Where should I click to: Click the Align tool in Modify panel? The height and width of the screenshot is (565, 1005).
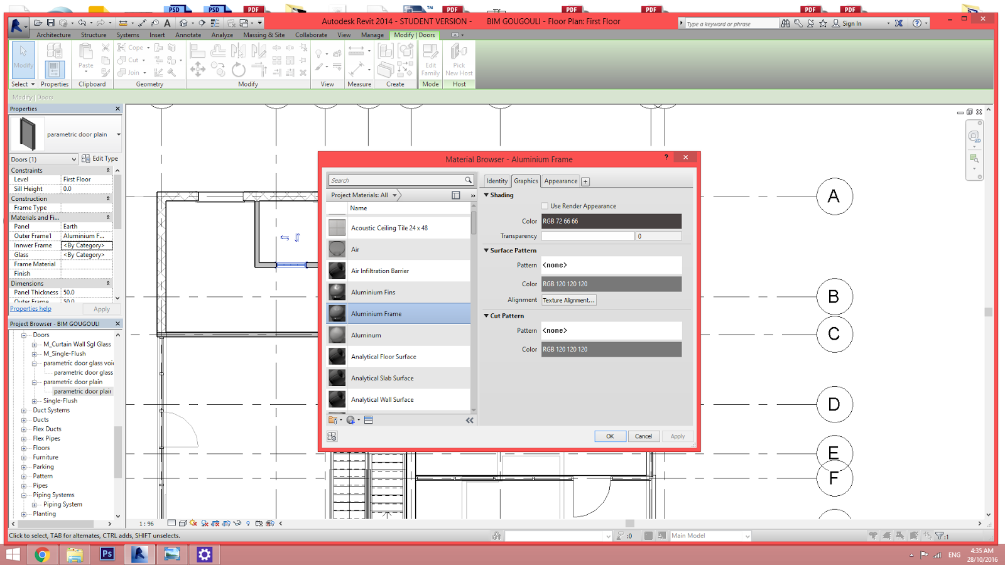pos(198,50)
